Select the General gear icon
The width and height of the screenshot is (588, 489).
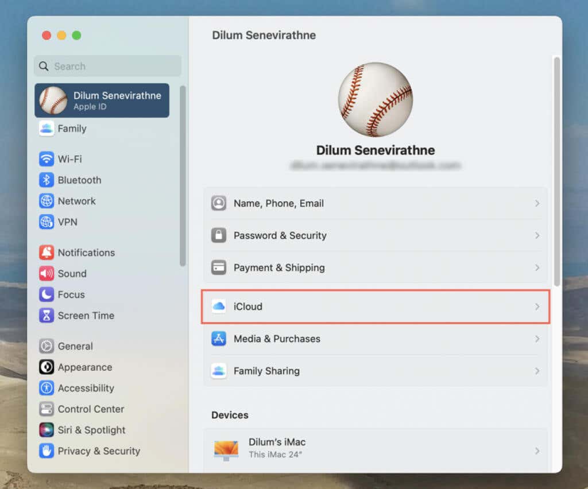click(x=47, y=346)
